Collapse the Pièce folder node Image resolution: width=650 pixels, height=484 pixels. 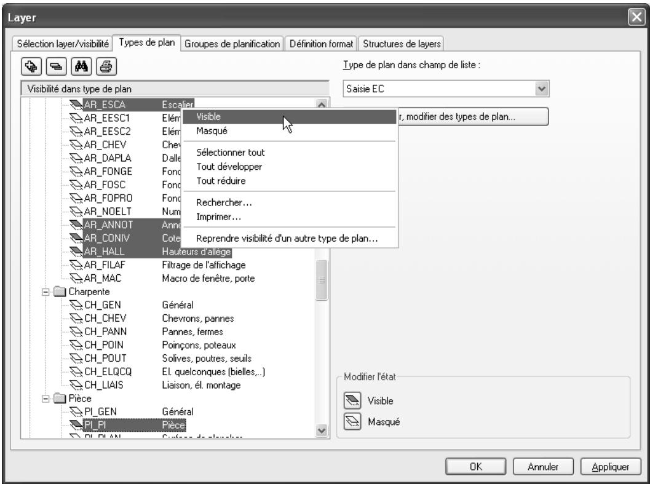[46, 399]
